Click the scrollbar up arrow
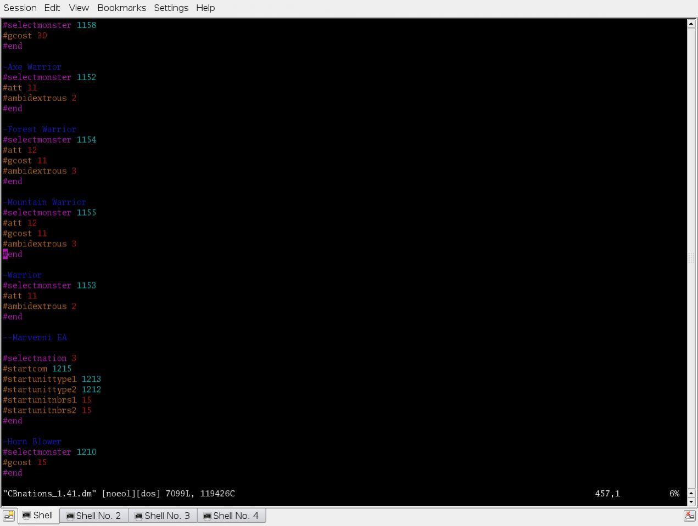Viewport: 698px width, 526px height. [691, 24]
